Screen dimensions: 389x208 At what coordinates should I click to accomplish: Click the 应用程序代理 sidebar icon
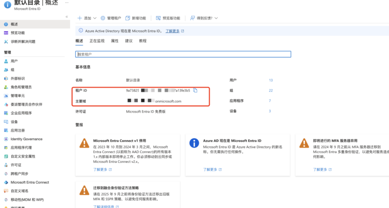6,148
